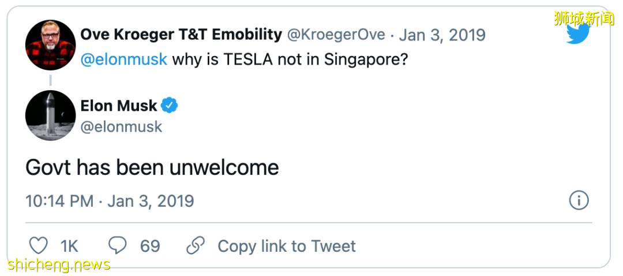Open Elon Musk's avatar image

[x=50, y=115]
